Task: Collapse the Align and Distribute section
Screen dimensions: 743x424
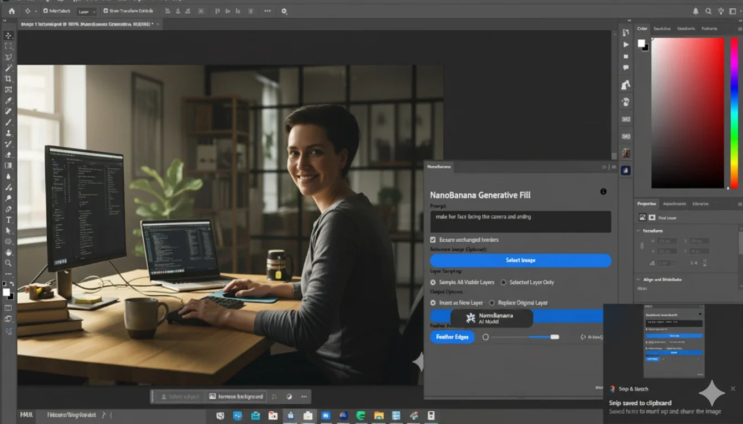Action: click(x=639, y=280)
